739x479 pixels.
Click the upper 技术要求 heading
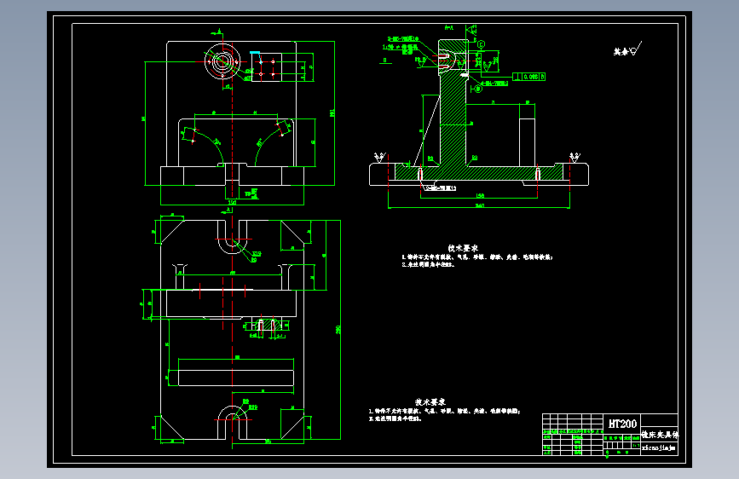click(463, 248)
